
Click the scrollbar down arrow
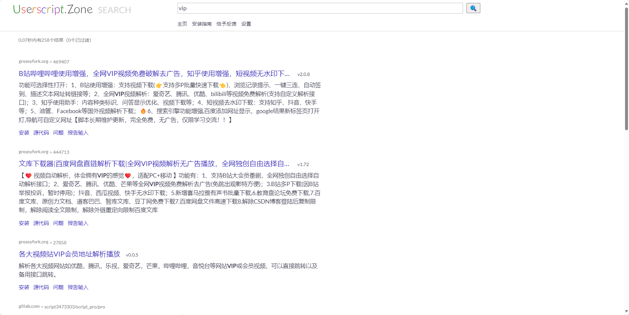[626, 311]
